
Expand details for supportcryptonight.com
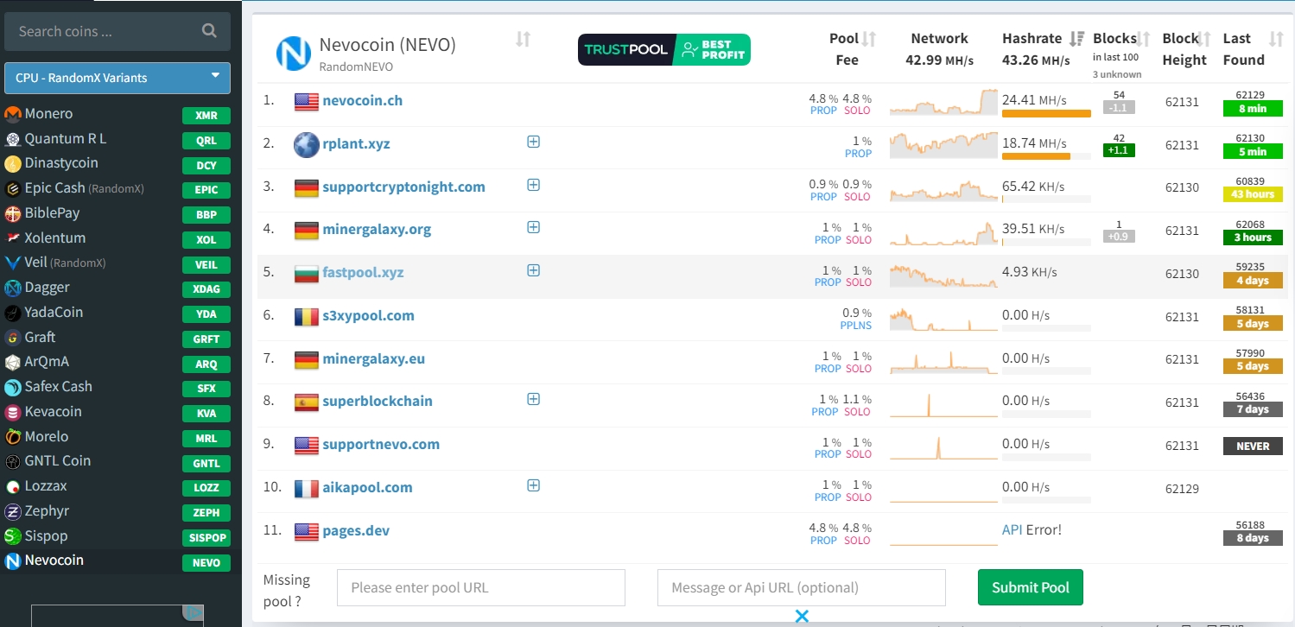(x=533, y=185)
